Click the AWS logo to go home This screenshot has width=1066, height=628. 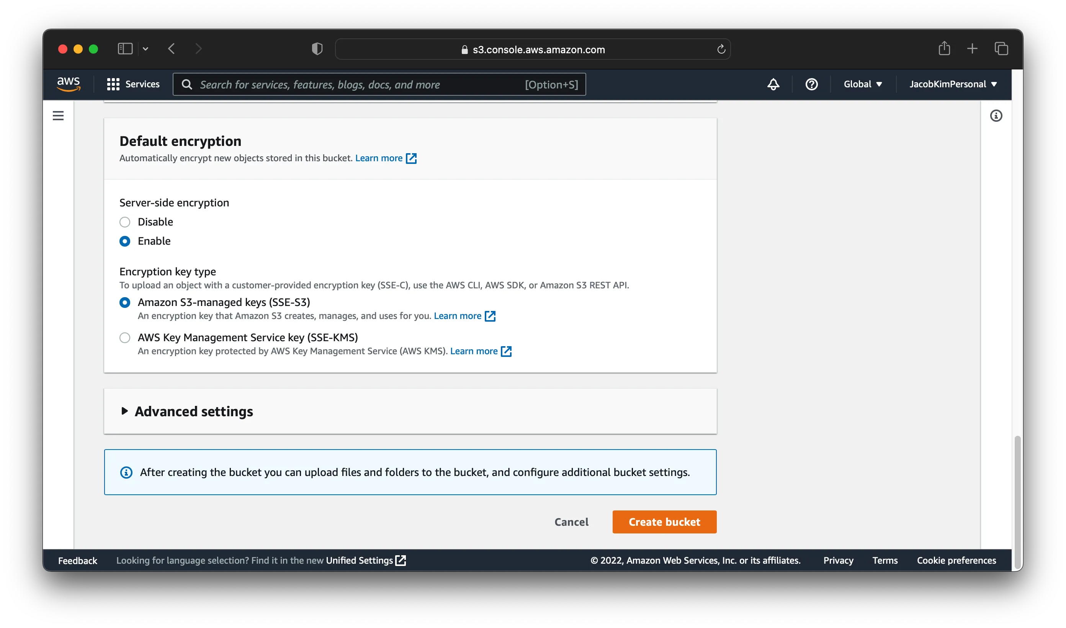68,84
